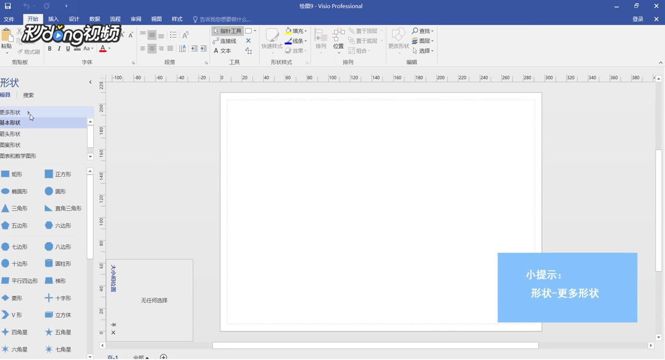Viewport: 665px width, 360px height.
Task: Justify the paragraph text
Action: (170, 49)
